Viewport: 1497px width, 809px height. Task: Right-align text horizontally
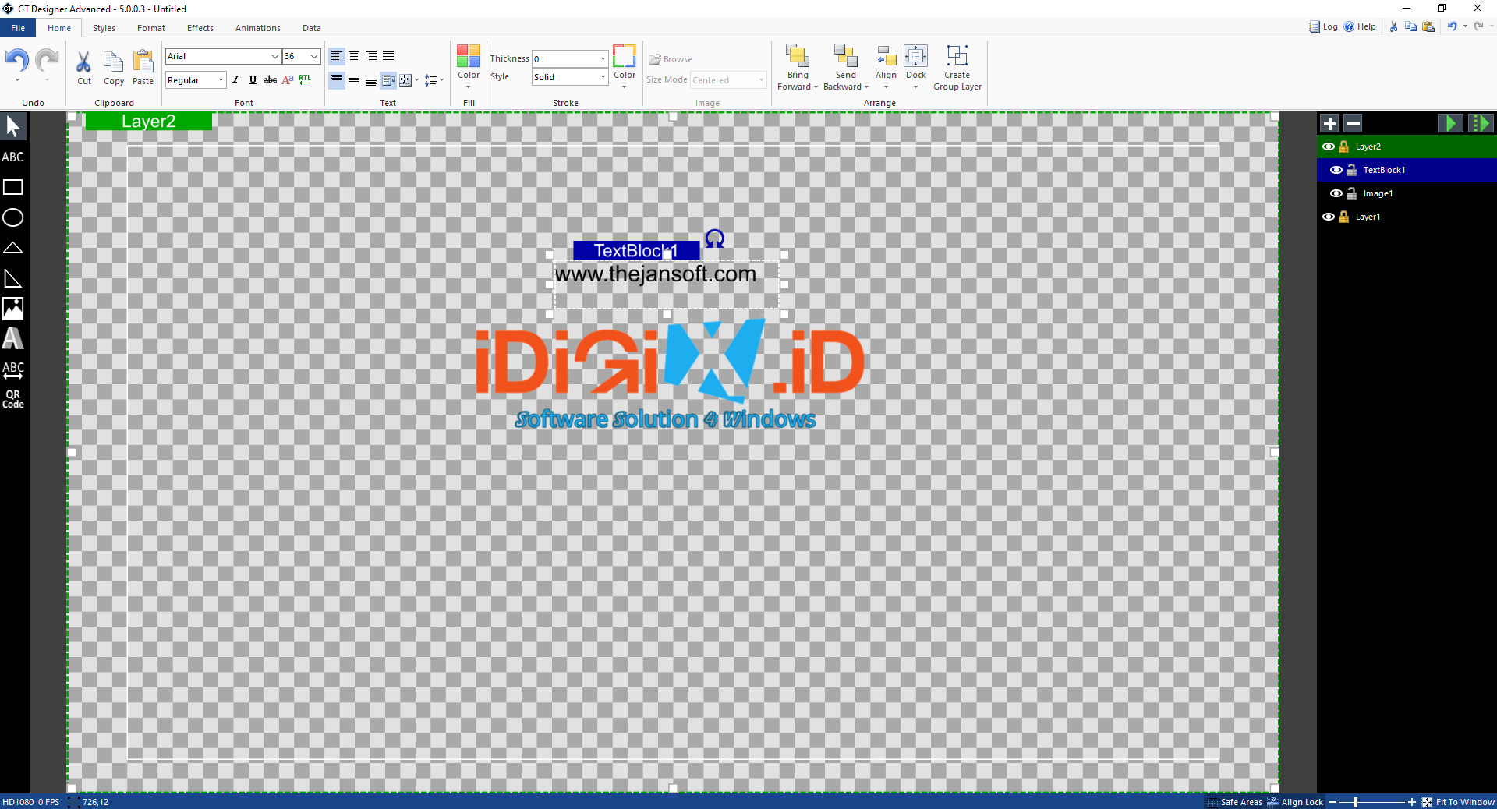tap(371, 56)
